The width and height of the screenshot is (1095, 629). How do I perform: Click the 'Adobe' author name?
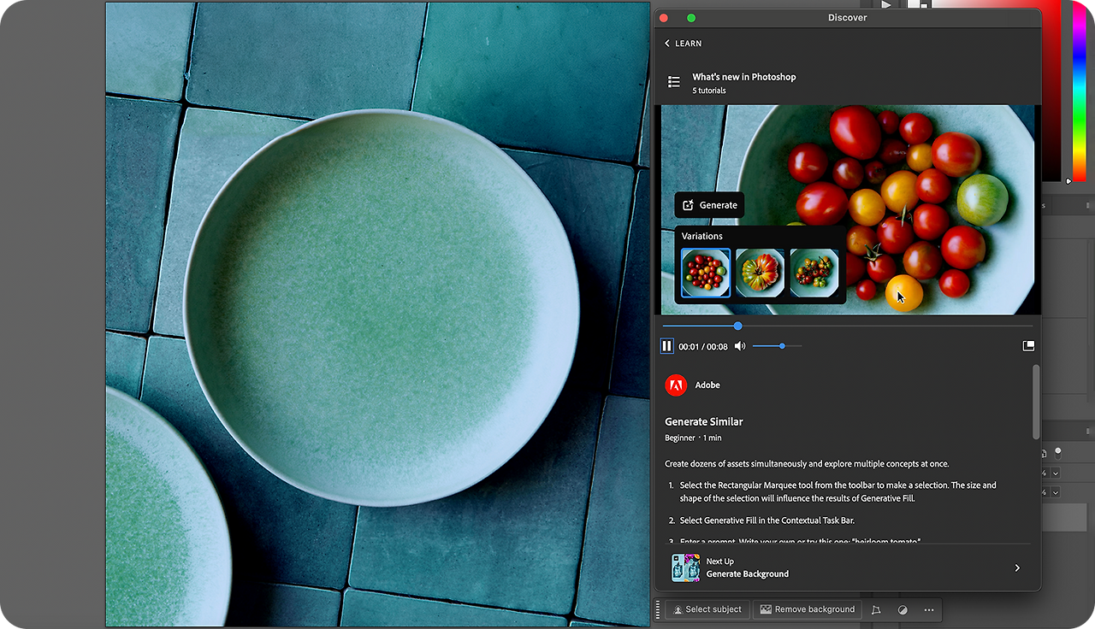(x=707, y=385)
